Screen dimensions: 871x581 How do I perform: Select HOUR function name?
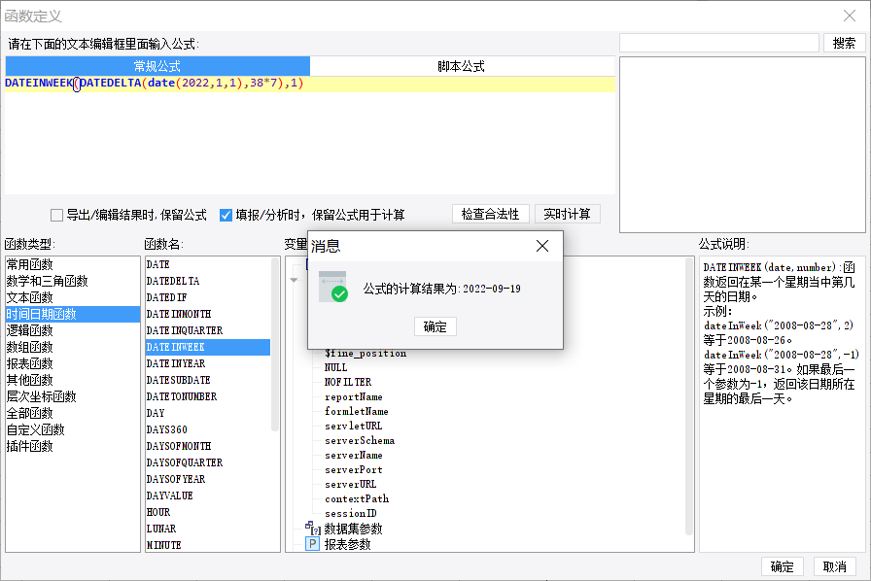click(208, 513)
